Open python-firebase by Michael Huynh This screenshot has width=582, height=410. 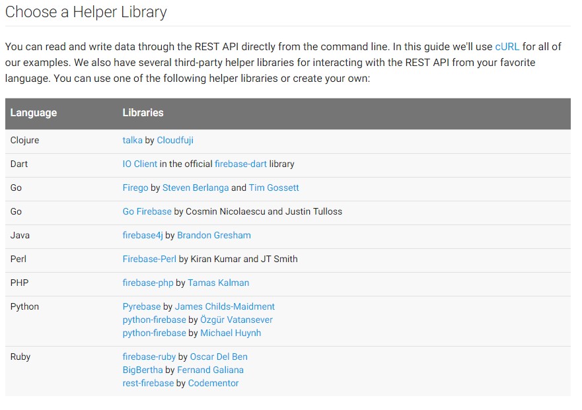coord(154,333)
